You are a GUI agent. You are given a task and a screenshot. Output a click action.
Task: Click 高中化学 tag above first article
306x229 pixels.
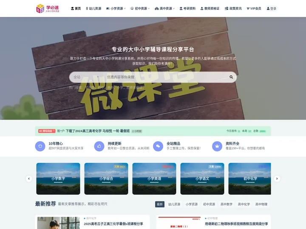(x=91, y=218)
